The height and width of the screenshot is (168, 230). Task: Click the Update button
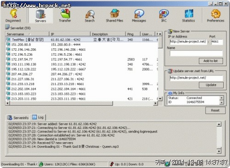211,85
